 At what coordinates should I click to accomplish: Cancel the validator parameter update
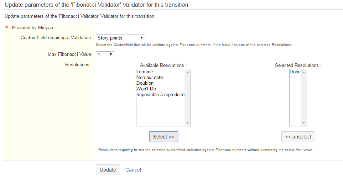pyautogui.click(x=133, y=170)
